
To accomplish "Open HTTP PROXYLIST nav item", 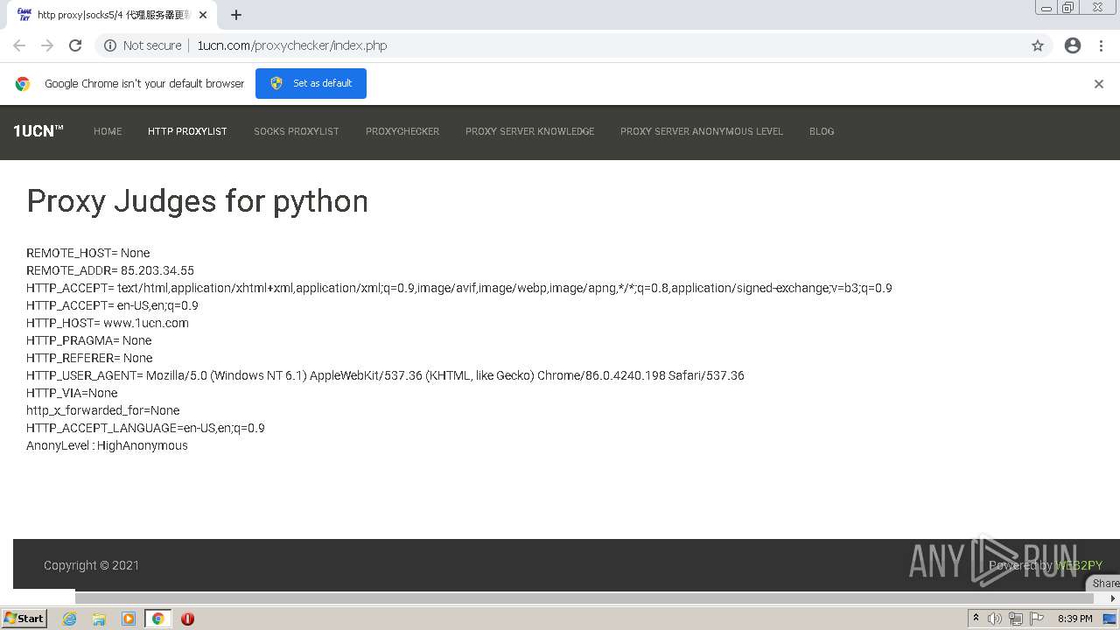I will (x=187, y=131).
